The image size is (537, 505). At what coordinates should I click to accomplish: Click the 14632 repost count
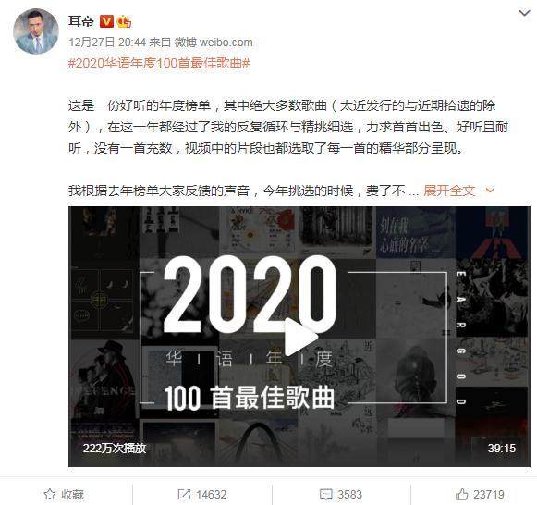(x=212, y=495)
